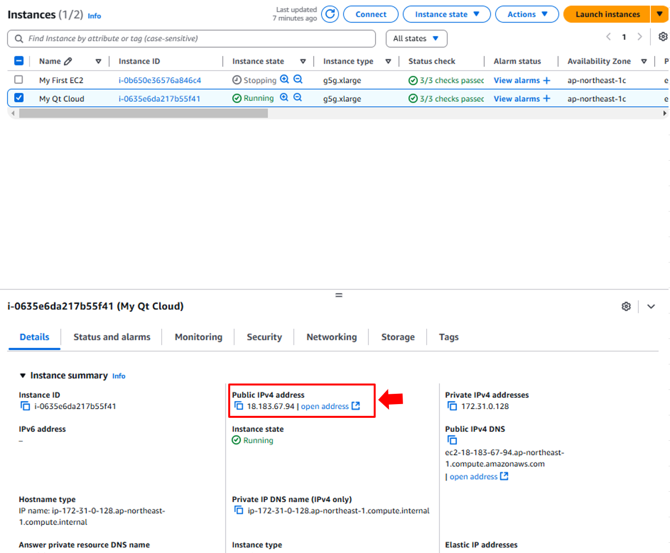
Task: Copy the Instance ID in Instance summary
Action: tap(25, 406)
